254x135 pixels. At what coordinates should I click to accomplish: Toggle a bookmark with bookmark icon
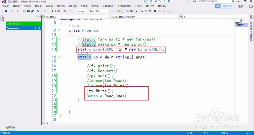coord(155,11)
